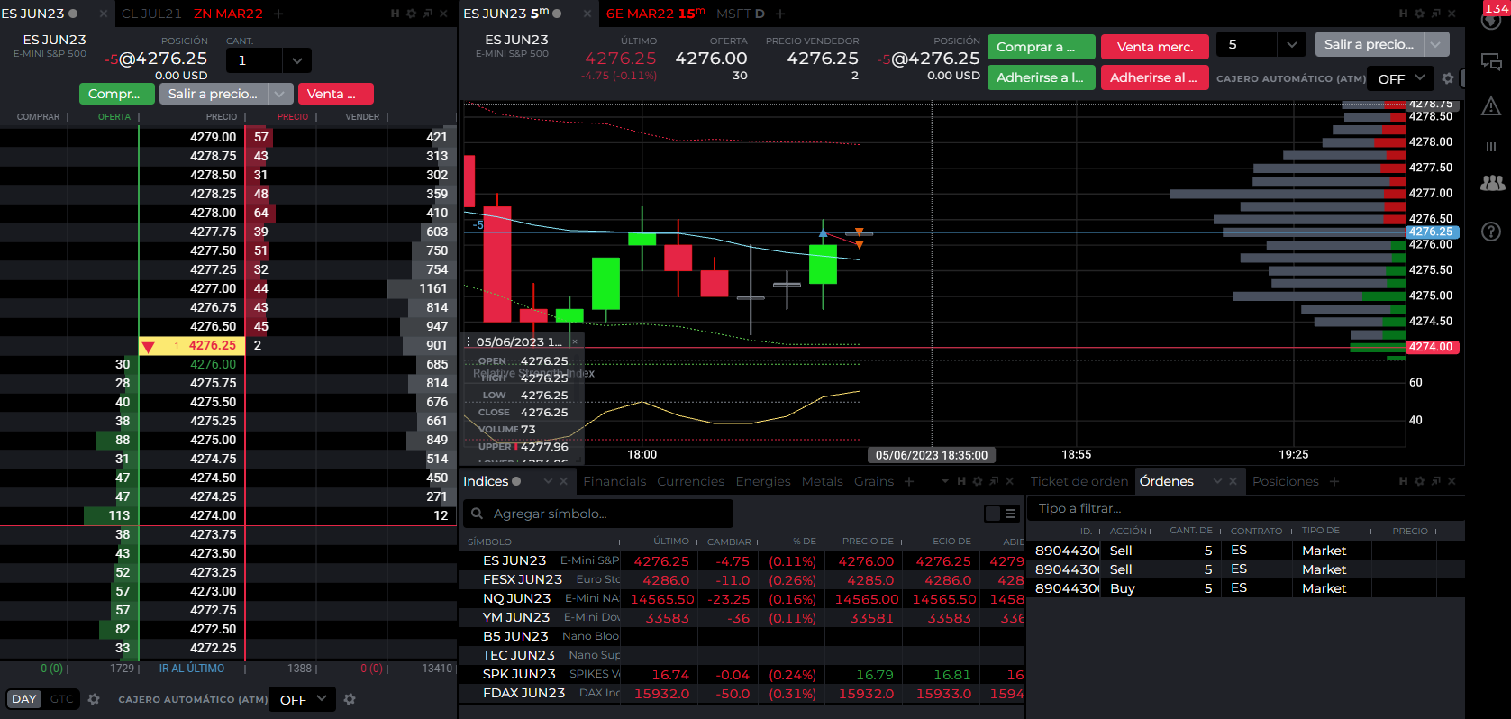Expand chart quantity 5 dropdown arrow
Image resolution: width=1511 pixels, height=719 pixels.
click(x=1291, y=44)
